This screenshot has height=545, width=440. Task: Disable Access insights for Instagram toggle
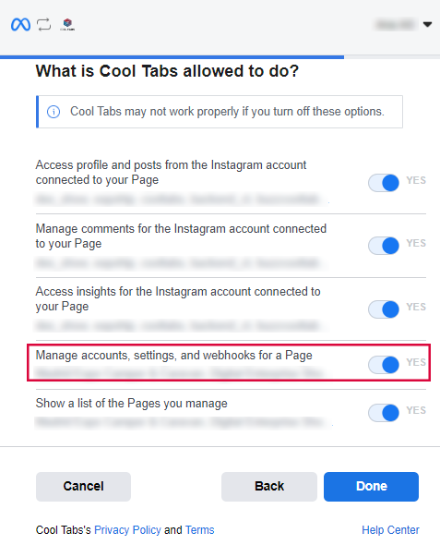pos(384,309)
